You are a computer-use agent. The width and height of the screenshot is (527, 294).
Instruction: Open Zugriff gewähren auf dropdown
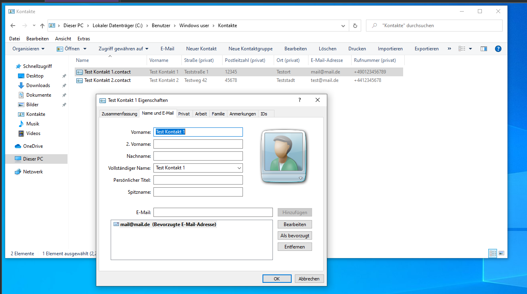click(x=123, y=49)
